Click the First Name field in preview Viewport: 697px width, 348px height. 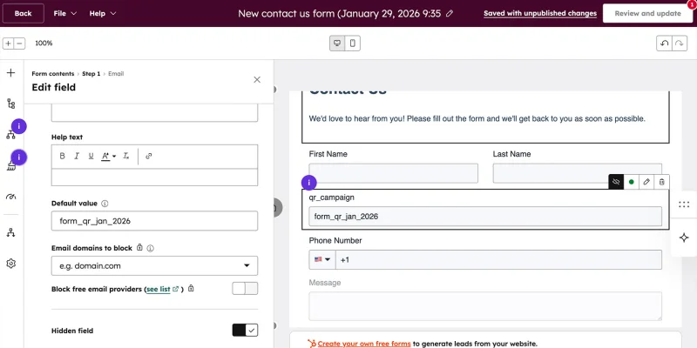coord(394,173)
